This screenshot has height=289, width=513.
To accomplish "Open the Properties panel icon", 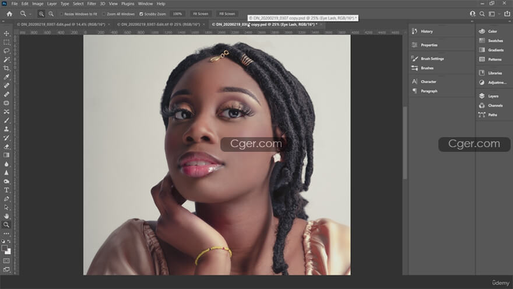I will (414, 45).
